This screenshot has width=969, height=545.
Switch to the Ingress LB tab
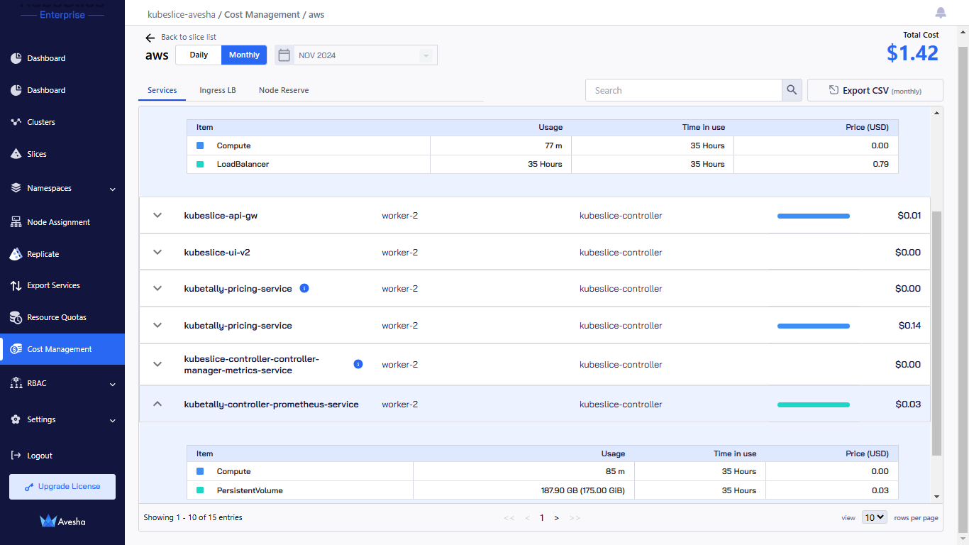[218, 90]
